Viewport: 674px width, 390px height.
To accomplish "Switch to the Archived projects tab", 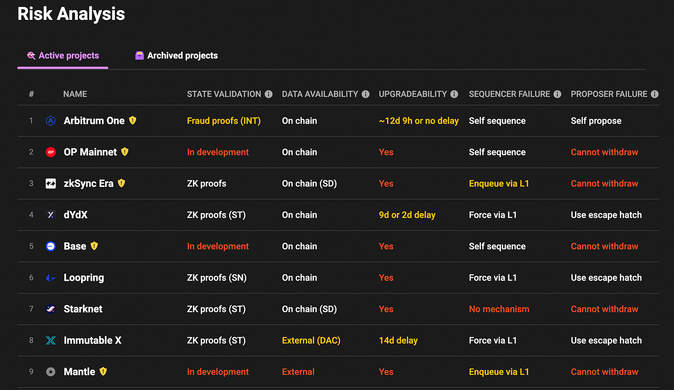I will click(x=176, y=56).
